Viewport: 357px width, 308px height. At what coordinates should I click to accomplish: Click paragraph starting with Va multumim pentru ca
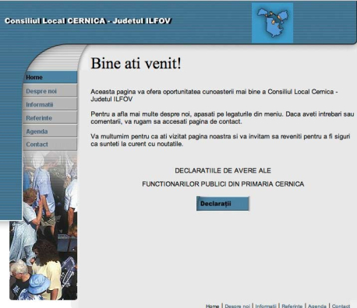[x=221, y=140]
